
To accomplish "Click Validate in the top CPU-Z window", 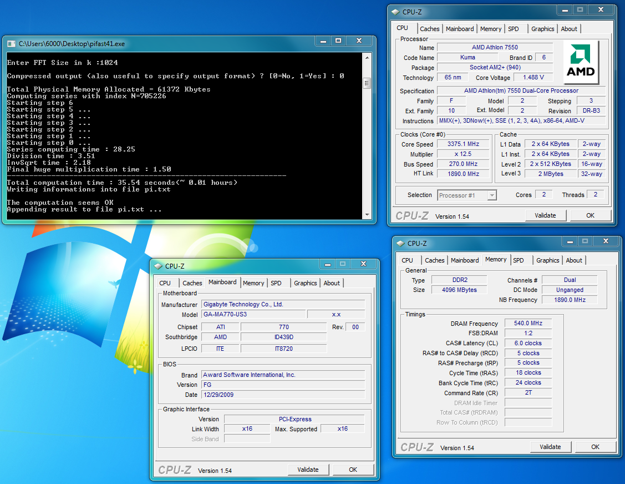I will click(x=545, y=215).
